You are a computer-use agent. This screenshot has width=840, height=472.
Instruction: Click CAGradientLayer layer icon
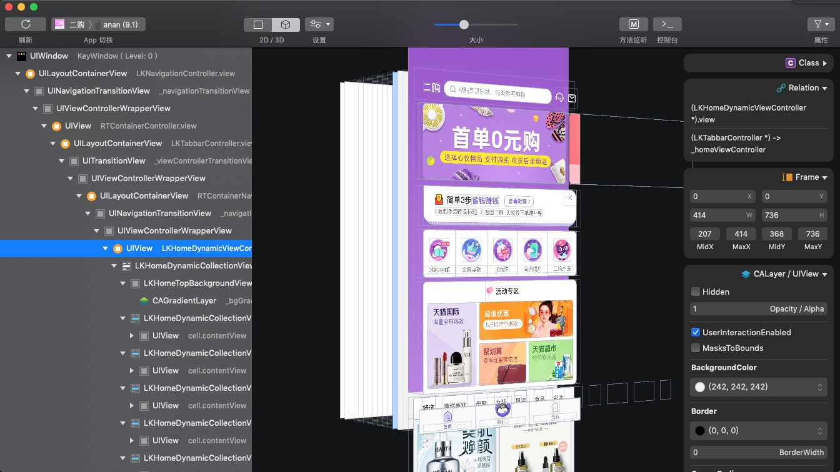pyautogui.click(x=144, y=301)
